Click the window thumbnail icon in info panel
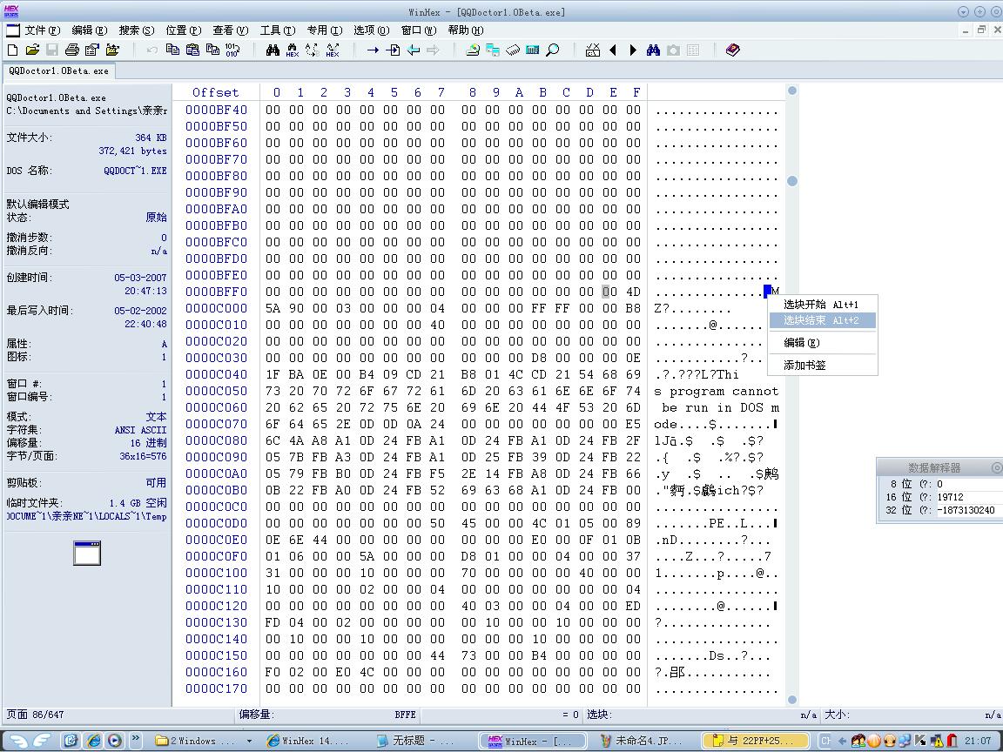Viewport: 1003px width, 752px height. coord(87,554)
